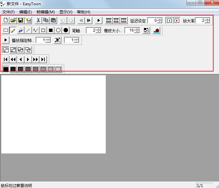Increase the brush stroke size
219x188 pixels.
tap(98, 29)
